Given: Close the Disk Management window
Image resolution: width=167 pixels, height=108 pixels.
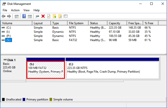Looking at the screenshot, I should (x=163, y=4).
